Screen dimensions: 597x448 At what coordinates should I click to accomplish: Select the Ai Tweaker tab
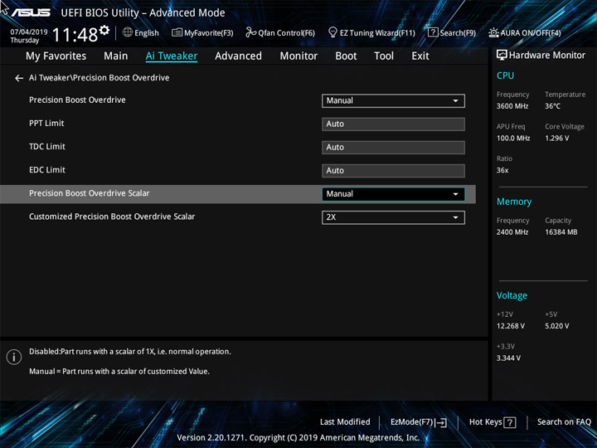[172, 56]
